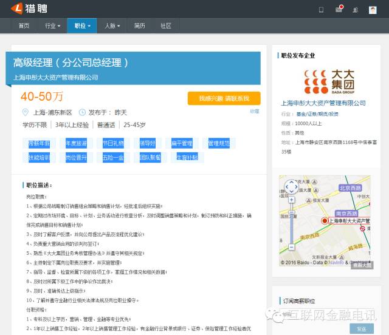Click the map zoom-out minus button
This screenshot has width=389, height=335.
292,247
